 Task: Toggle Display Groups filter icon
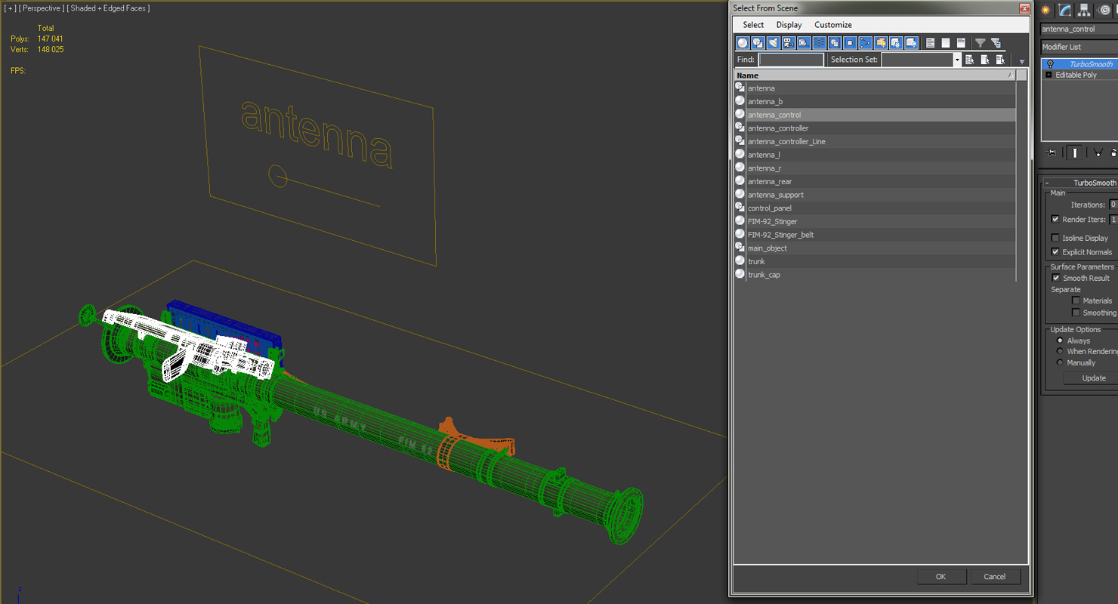coord(835,43)
